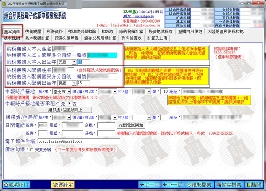Click the daytime phone number field
The height and width of the screenshot is (191, 266).
[72, 126]
